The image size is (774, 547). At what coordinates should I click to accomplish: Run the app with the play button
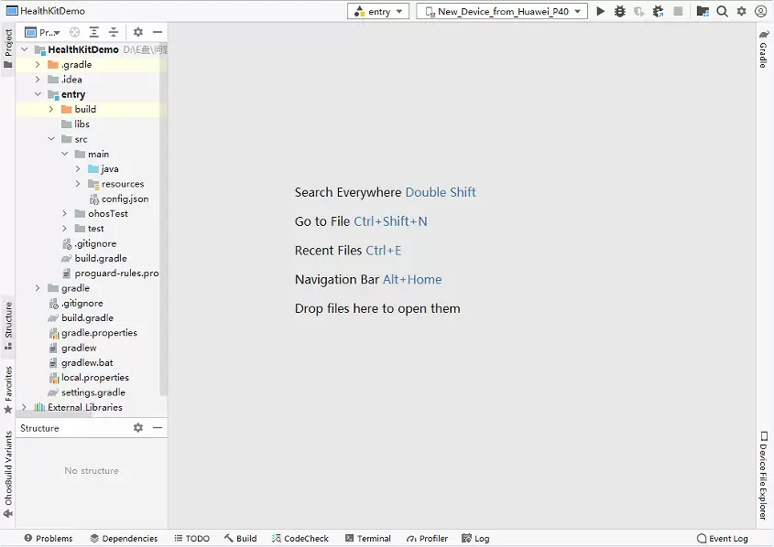[x=601, y=12]
